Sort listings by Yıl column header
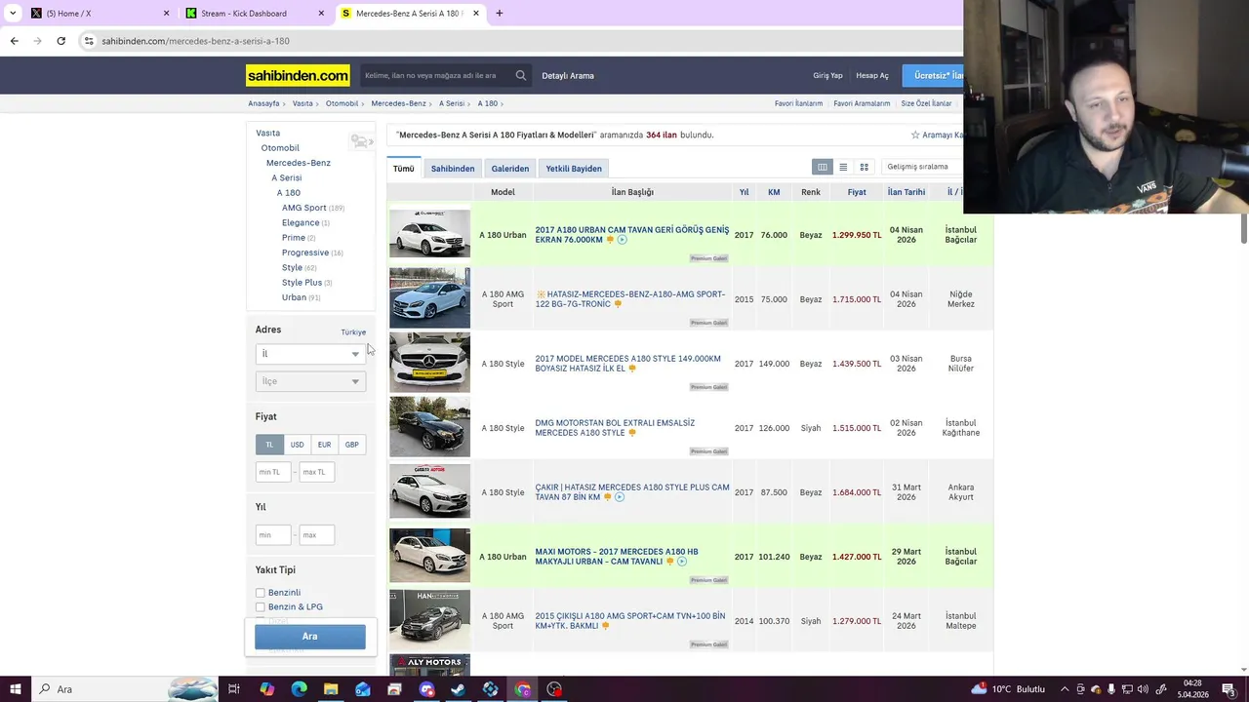 point(744,192)
